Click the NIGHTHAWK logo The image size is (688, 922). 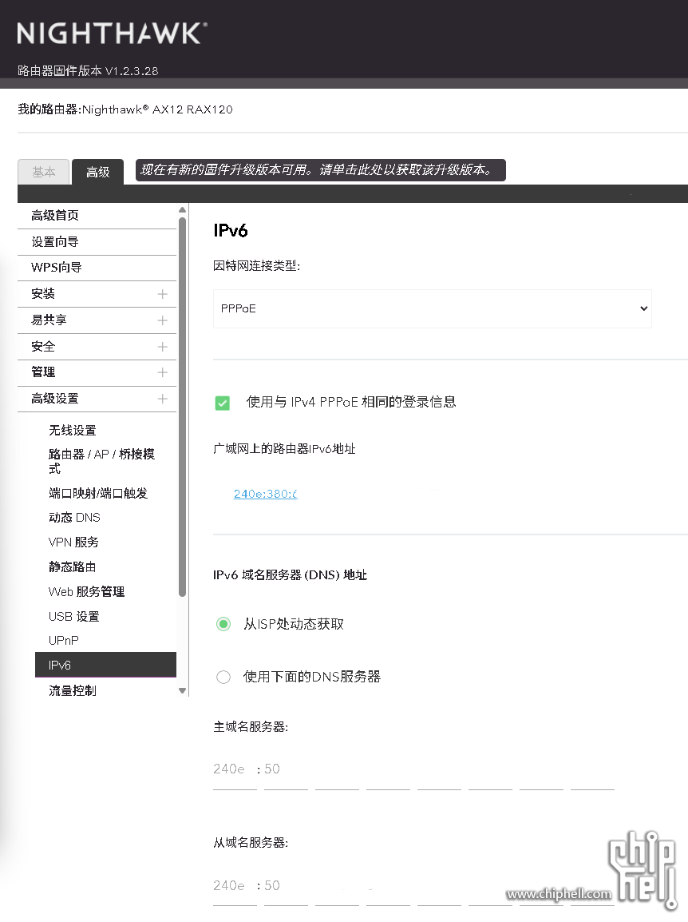pyautogui.click(x=112, y=34)
